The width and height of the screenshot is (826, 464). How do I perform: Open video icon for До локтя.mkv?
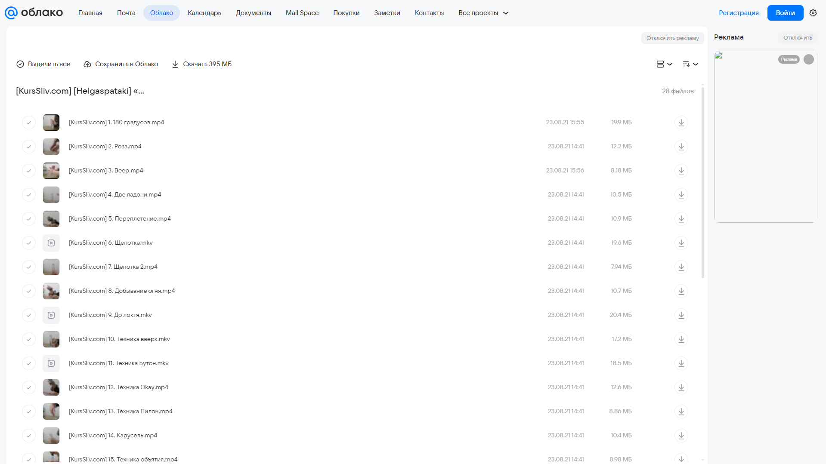coord(51,315)
